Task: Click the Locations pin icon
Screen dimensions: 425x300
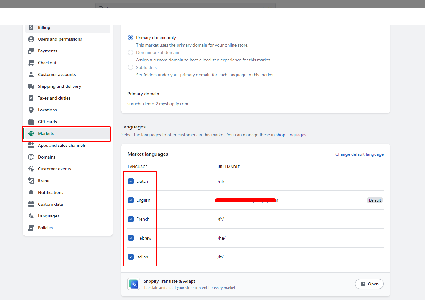Action: (x=31, y=110)
